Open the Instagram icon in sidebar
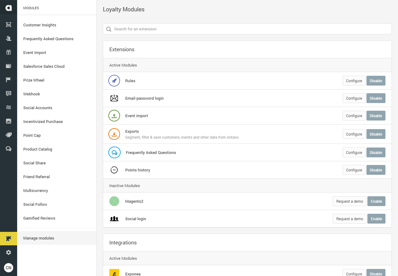Image resolution: width=398 pixels, height=276 pixels. [x=9, y=121]
